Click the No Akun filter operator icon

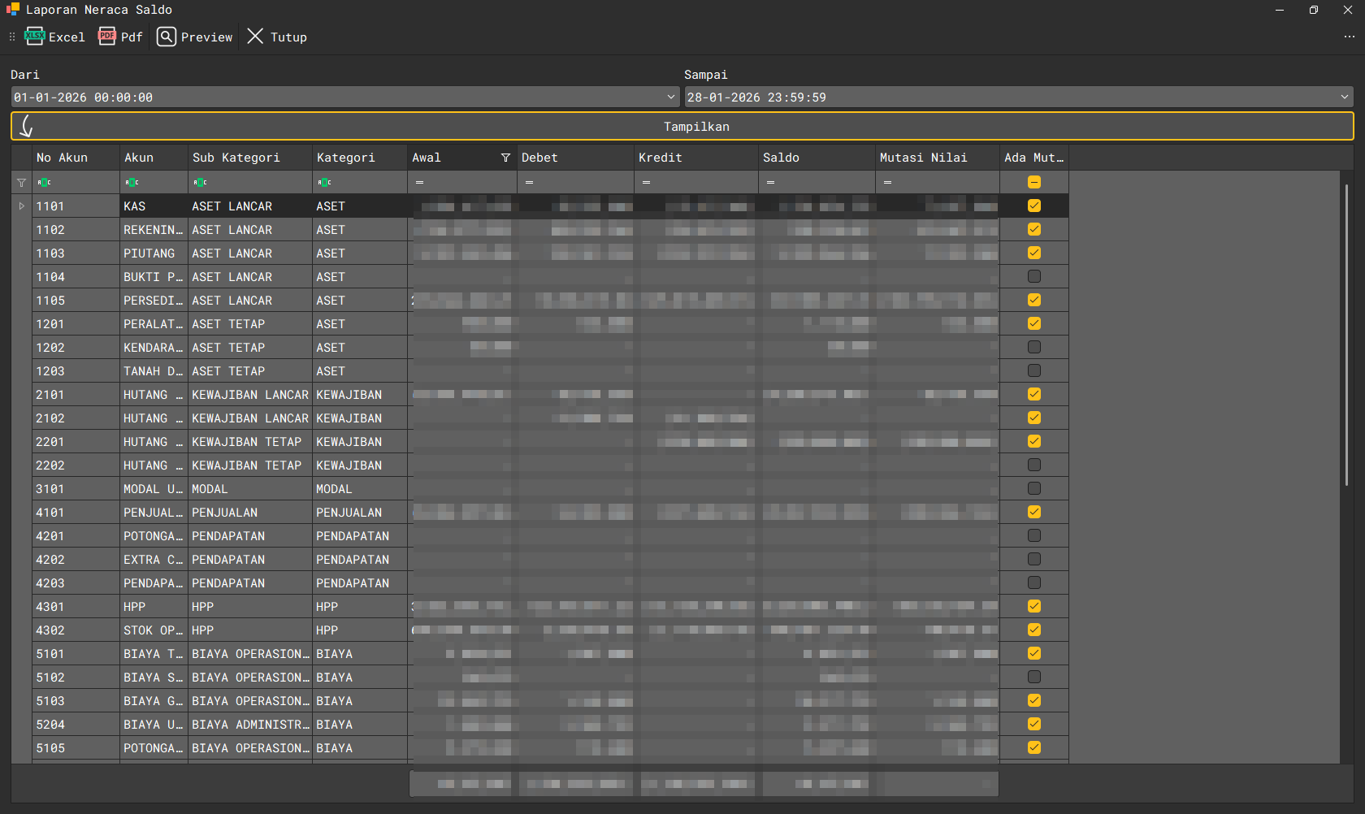tap(45, 183)
